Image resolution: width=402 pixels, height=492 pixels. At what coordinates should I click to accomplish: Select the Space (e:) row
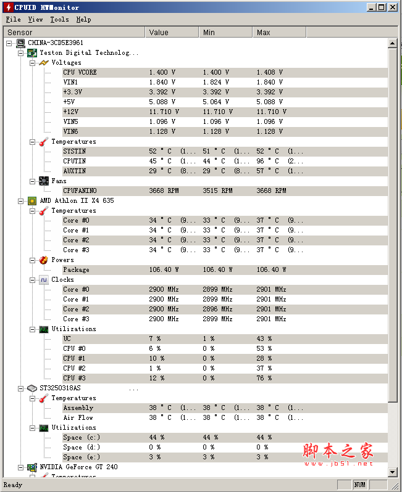(x=225, y=457)
